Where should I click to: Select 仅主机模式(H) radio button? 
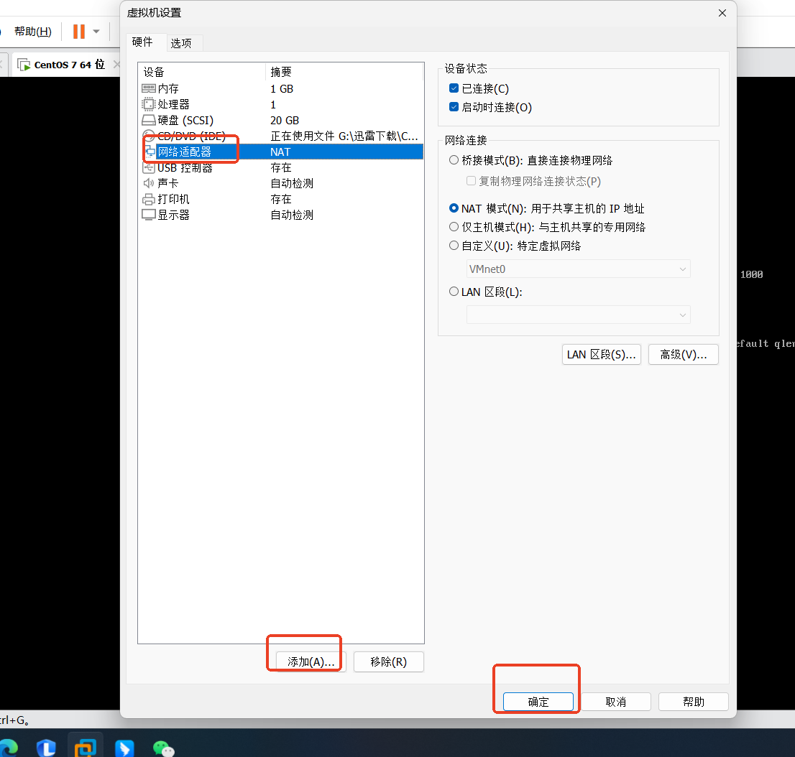pyautogui.click(x=454, y=226)
